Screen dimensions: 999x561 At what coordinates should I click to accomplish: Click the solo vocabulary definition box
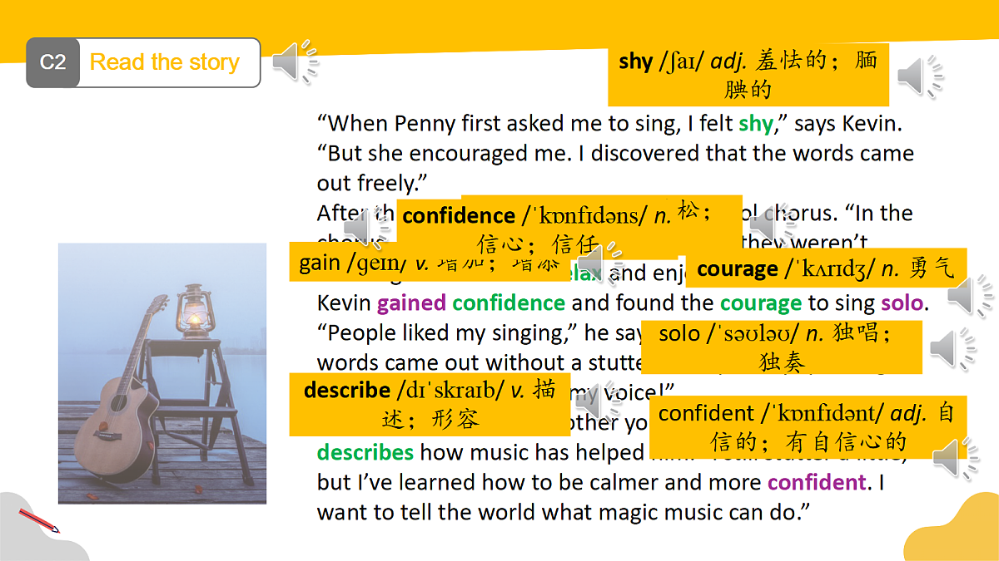(x=781, y=347)
